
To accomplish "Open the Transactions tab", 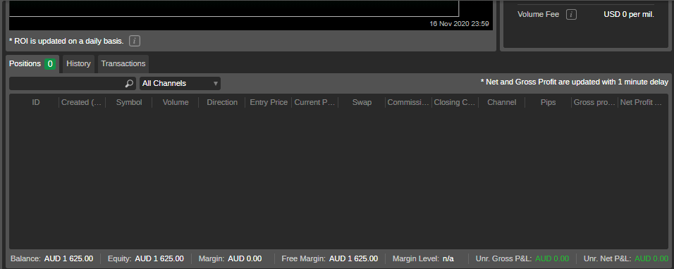I will coord(123,64).
